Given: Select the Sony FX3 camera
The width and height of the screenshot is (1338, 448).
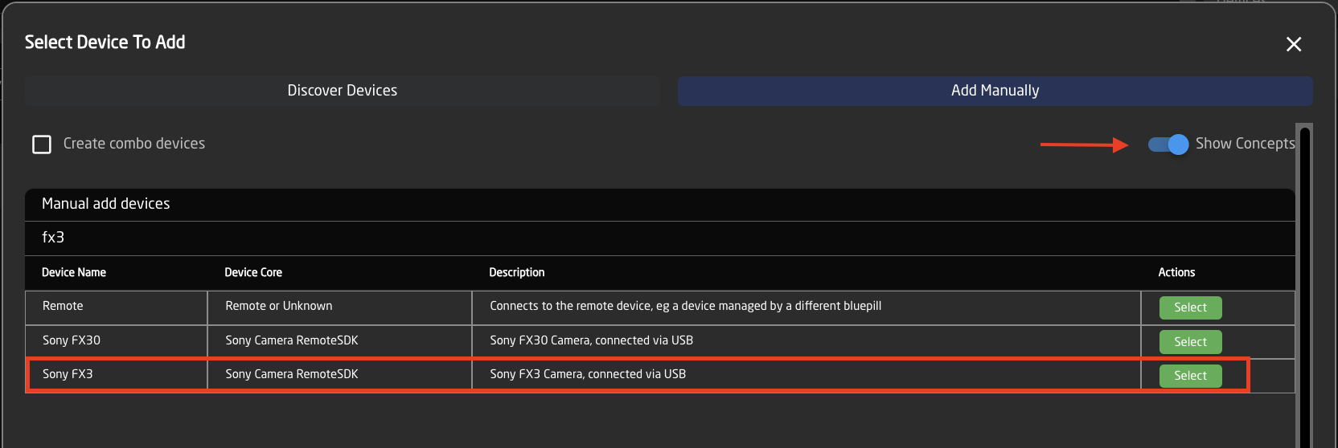Looking at the screenshot, I should (x=1190, y=376).
